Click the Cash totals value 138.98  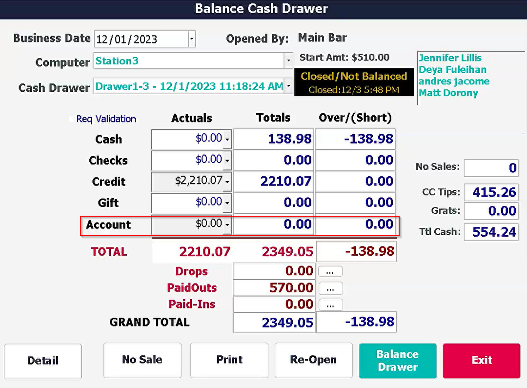coord(274,139)
